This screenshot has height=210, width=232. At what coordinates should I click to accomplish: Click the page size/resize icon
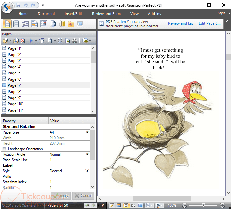point(42,41)
